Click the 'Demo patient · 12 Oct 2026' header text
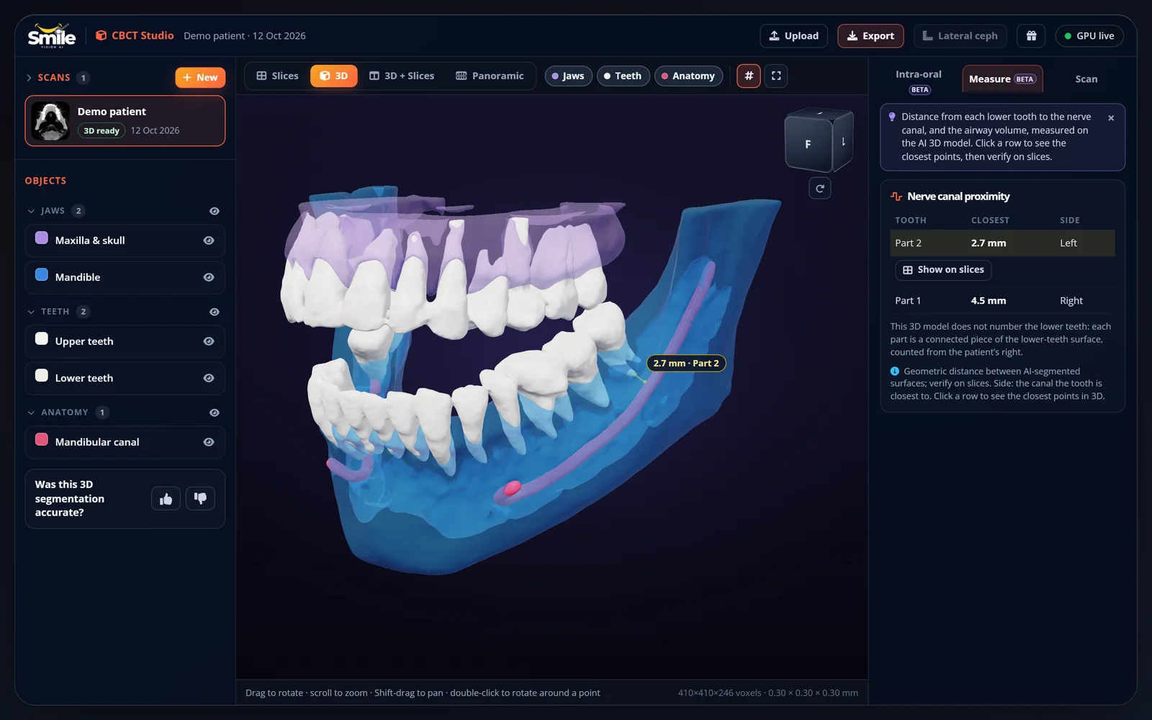 245,36
